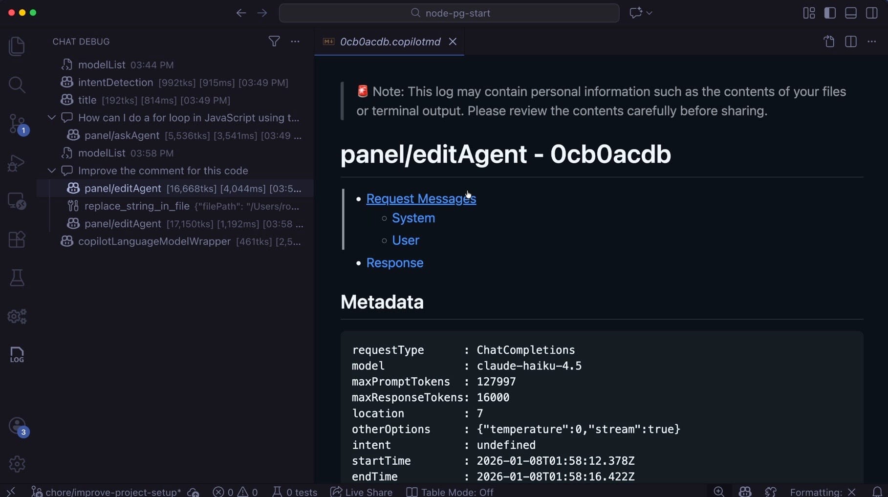Collapse the 'How can I do a for loop' conversation
The width and height of the screenshot is (888, 497).
click(x=52, y=117)
